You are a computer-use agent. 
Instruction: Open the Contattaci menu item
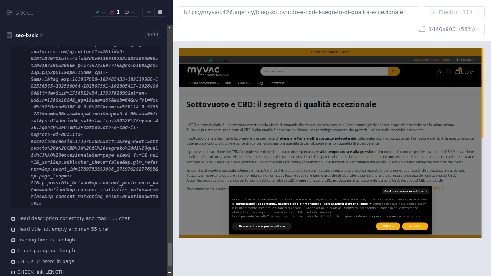pyautogui.click(x=277, y=83)
